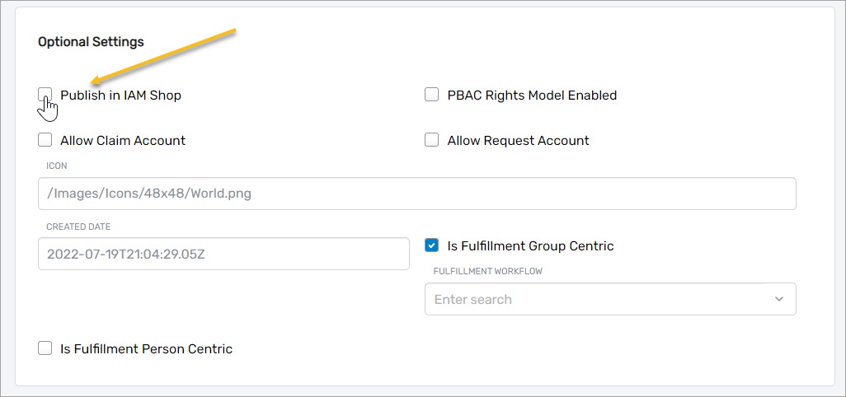The width and height of the screenshot is (846, 397).
Task: Enable the Publish in IAM Shop checkbox
Action: (x=45, y=95)
